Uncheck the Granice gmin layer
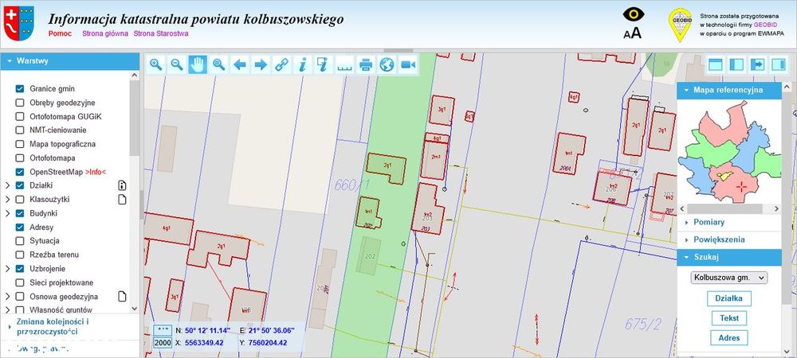This screenshot has height=358, width=797. pos(20,89)
